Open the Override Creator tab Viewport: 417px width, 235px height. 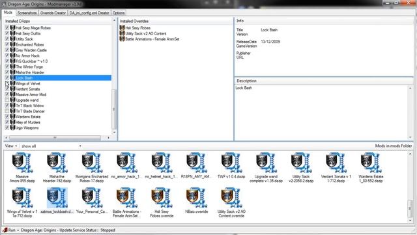[x=53, y=13]
